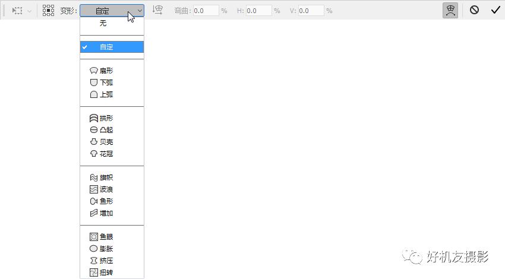Click the V vertical distortion field
This screenshot has width=505, height=279.
[x=311, y=11]
